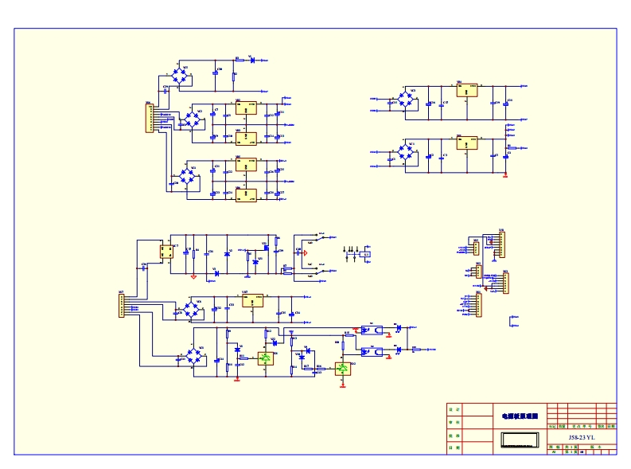This screenshot has height=469, width=631.
Task: Select the right green-symbol IC at bottom
Action: tap(342, 369)
